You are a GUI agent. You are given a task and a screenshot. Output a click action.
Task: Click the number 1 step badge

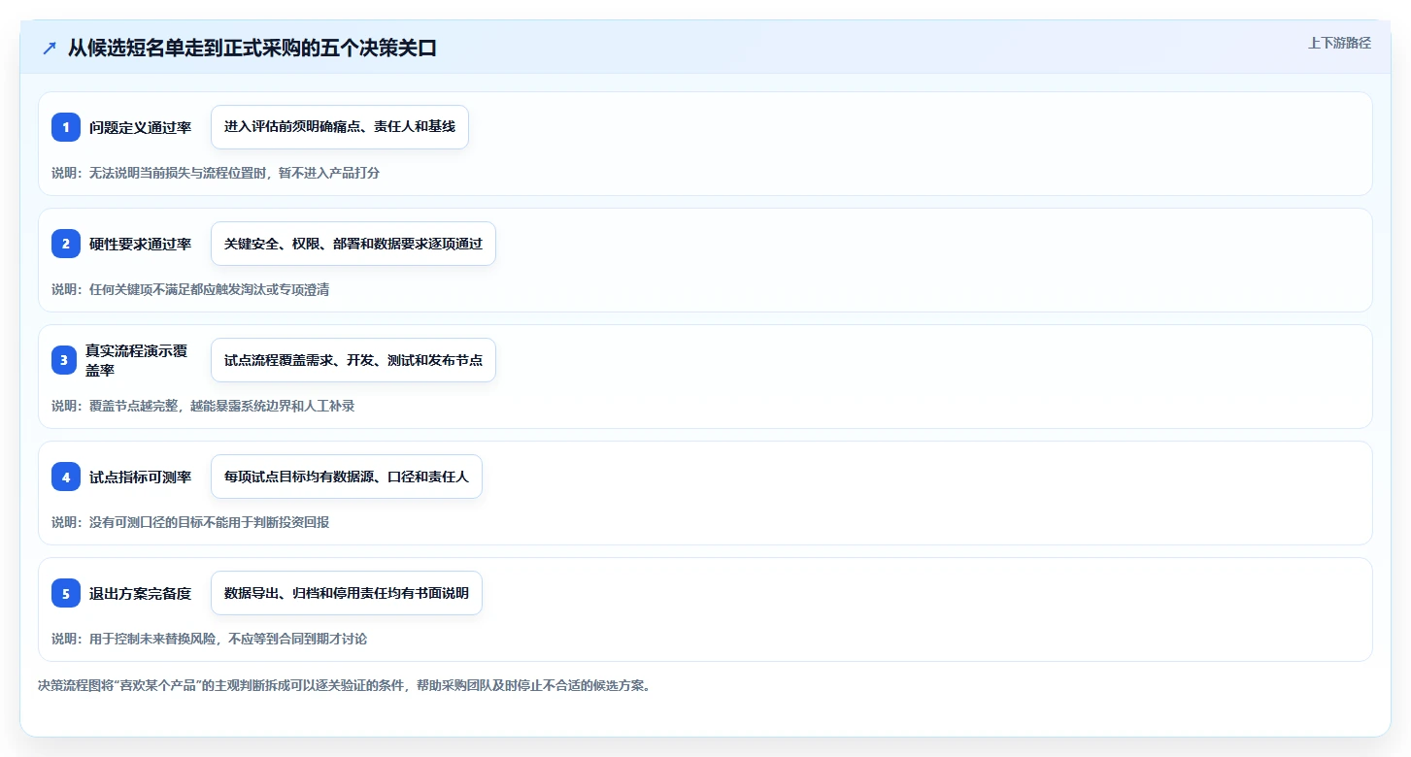click(66, 127)
